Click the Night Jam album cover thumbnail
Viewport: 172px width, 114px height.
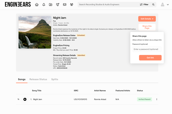(35, 32)
